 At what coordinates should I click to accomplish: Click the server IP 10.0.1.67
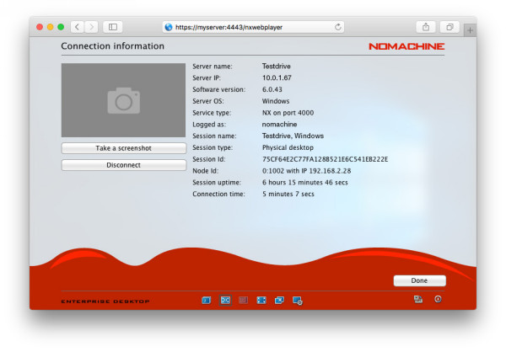click(x=277, y=78)
